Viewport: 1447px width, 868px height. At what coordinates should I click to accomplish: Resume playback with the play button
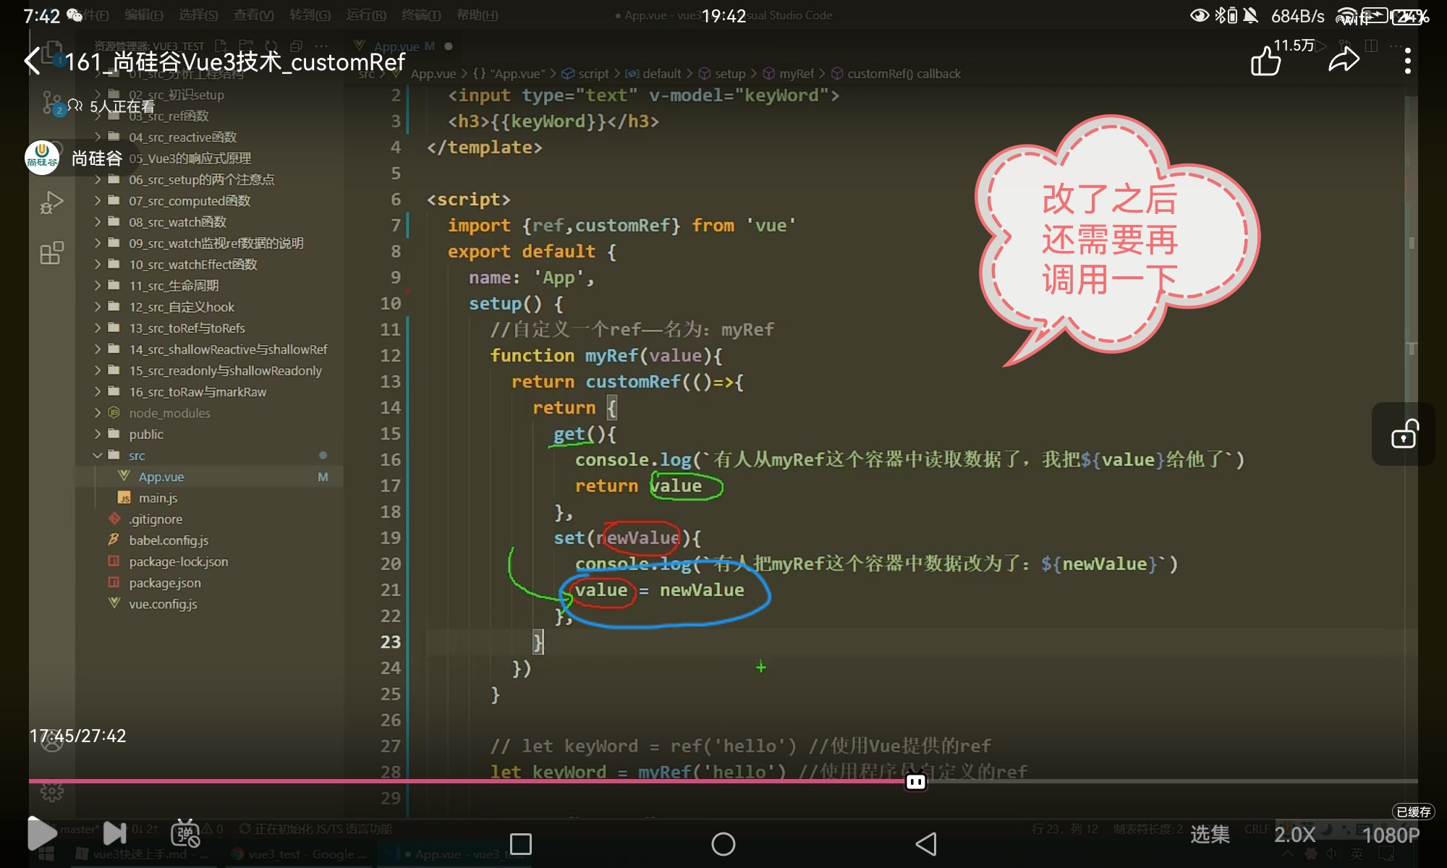[42, 833]
